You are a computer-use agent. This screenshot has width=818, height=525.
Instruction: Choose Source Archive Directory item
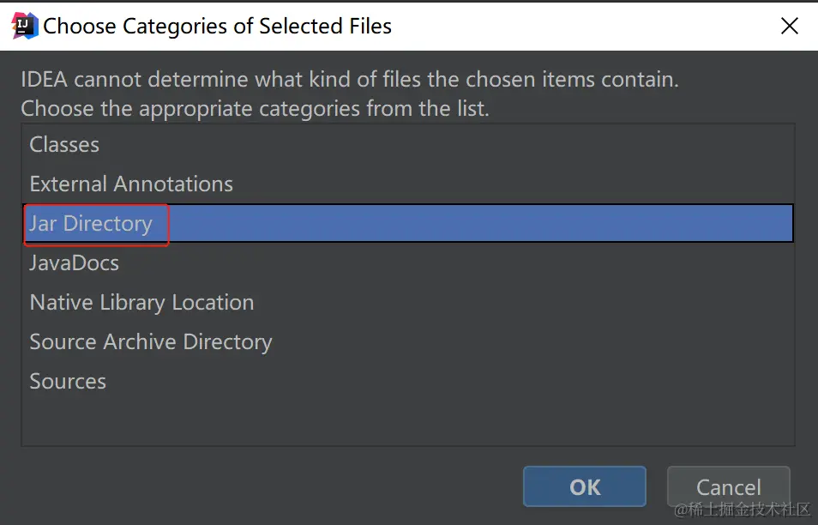(x=151, y=342)
